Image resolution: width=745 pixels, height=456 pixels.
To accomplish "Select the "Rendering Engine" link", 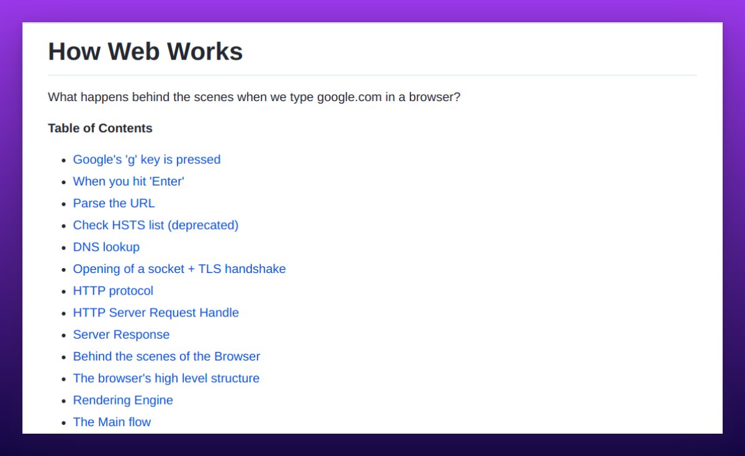I will click(x=123, y=400).
